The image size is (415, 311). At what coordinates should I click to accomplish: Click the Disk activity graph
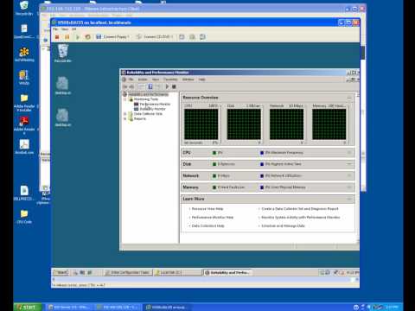[x=244, y=124]
